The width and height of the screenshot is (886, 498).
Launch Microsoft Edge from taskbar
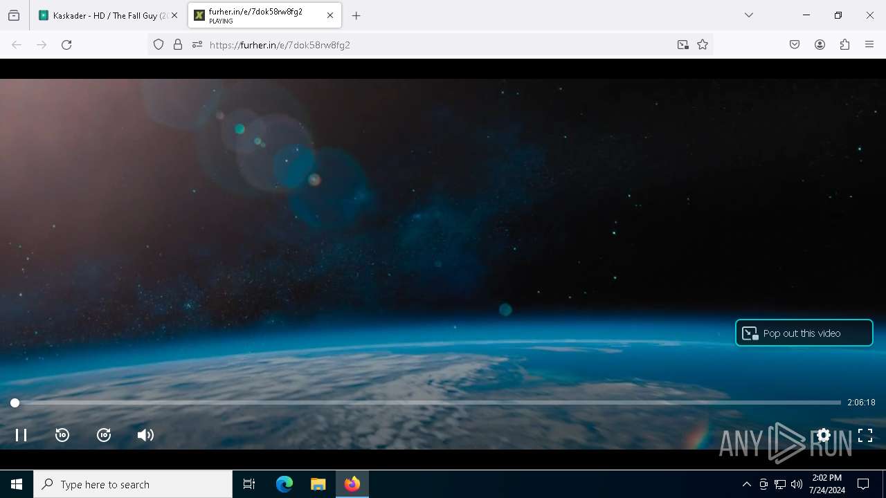point(284,484)
